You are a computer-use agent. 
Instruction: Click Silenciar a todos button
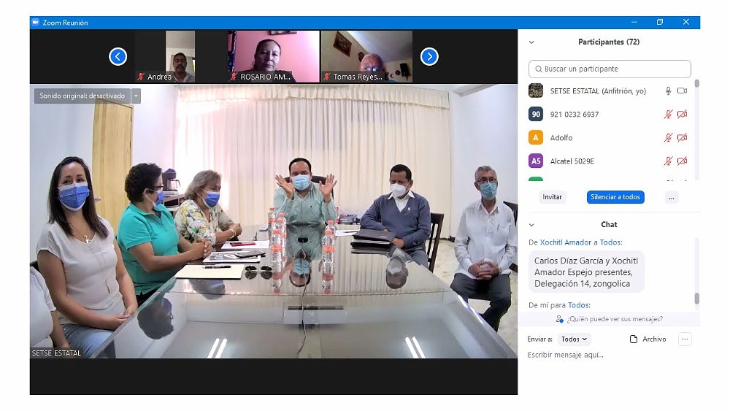click(615, 197)
